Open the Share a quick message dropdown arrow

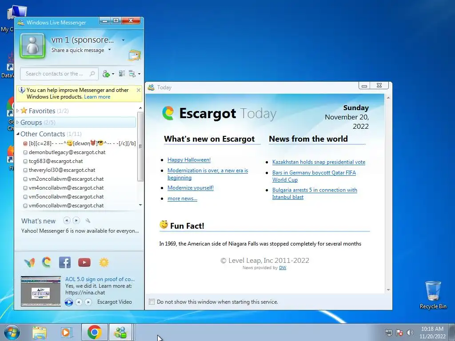coord(109,50)
